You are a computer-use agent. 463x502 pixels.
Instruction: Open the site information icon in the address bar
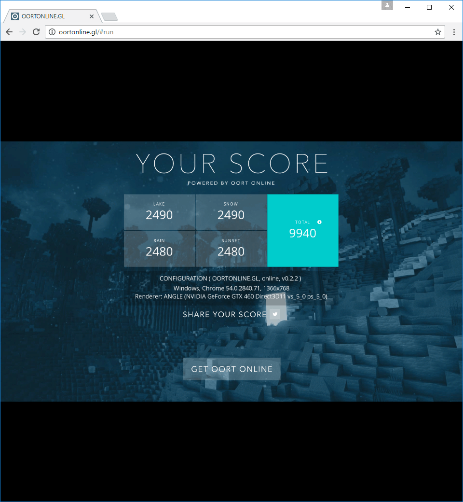[52, 32]
